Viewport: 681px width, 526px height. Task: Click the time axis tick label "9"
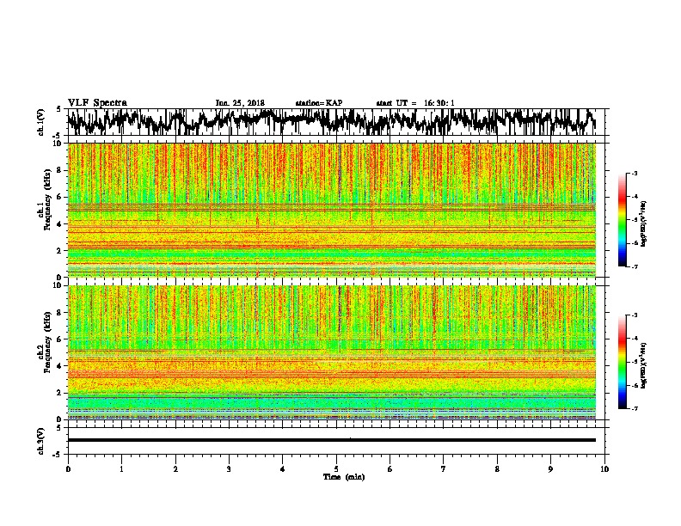click(x=550, y=469)
